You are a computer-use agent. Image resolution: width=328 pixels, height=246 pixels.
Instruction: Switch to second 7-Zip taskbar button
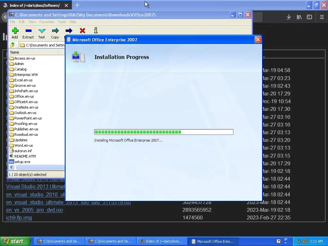coord(111,241)
